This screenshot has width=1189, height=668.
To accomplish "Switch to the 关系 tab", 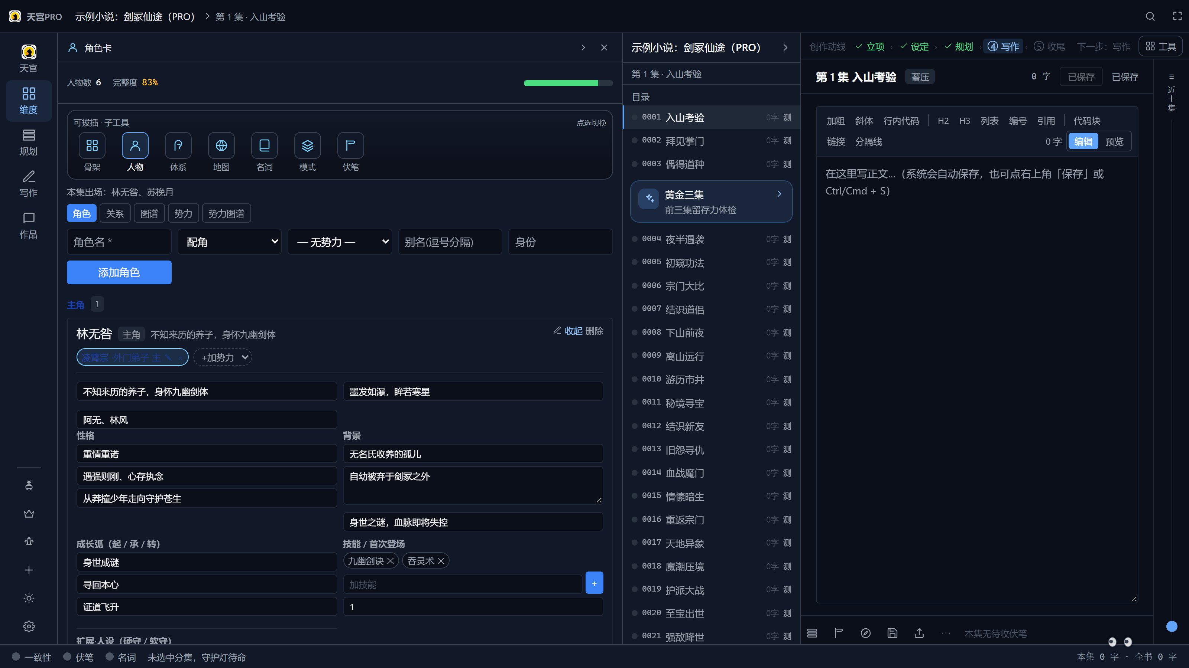I will click(x=115, y=213).
